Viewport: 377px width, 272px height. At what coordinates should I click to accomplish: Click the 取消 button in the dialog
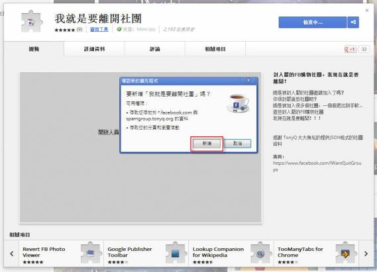(x=238, y=144)
